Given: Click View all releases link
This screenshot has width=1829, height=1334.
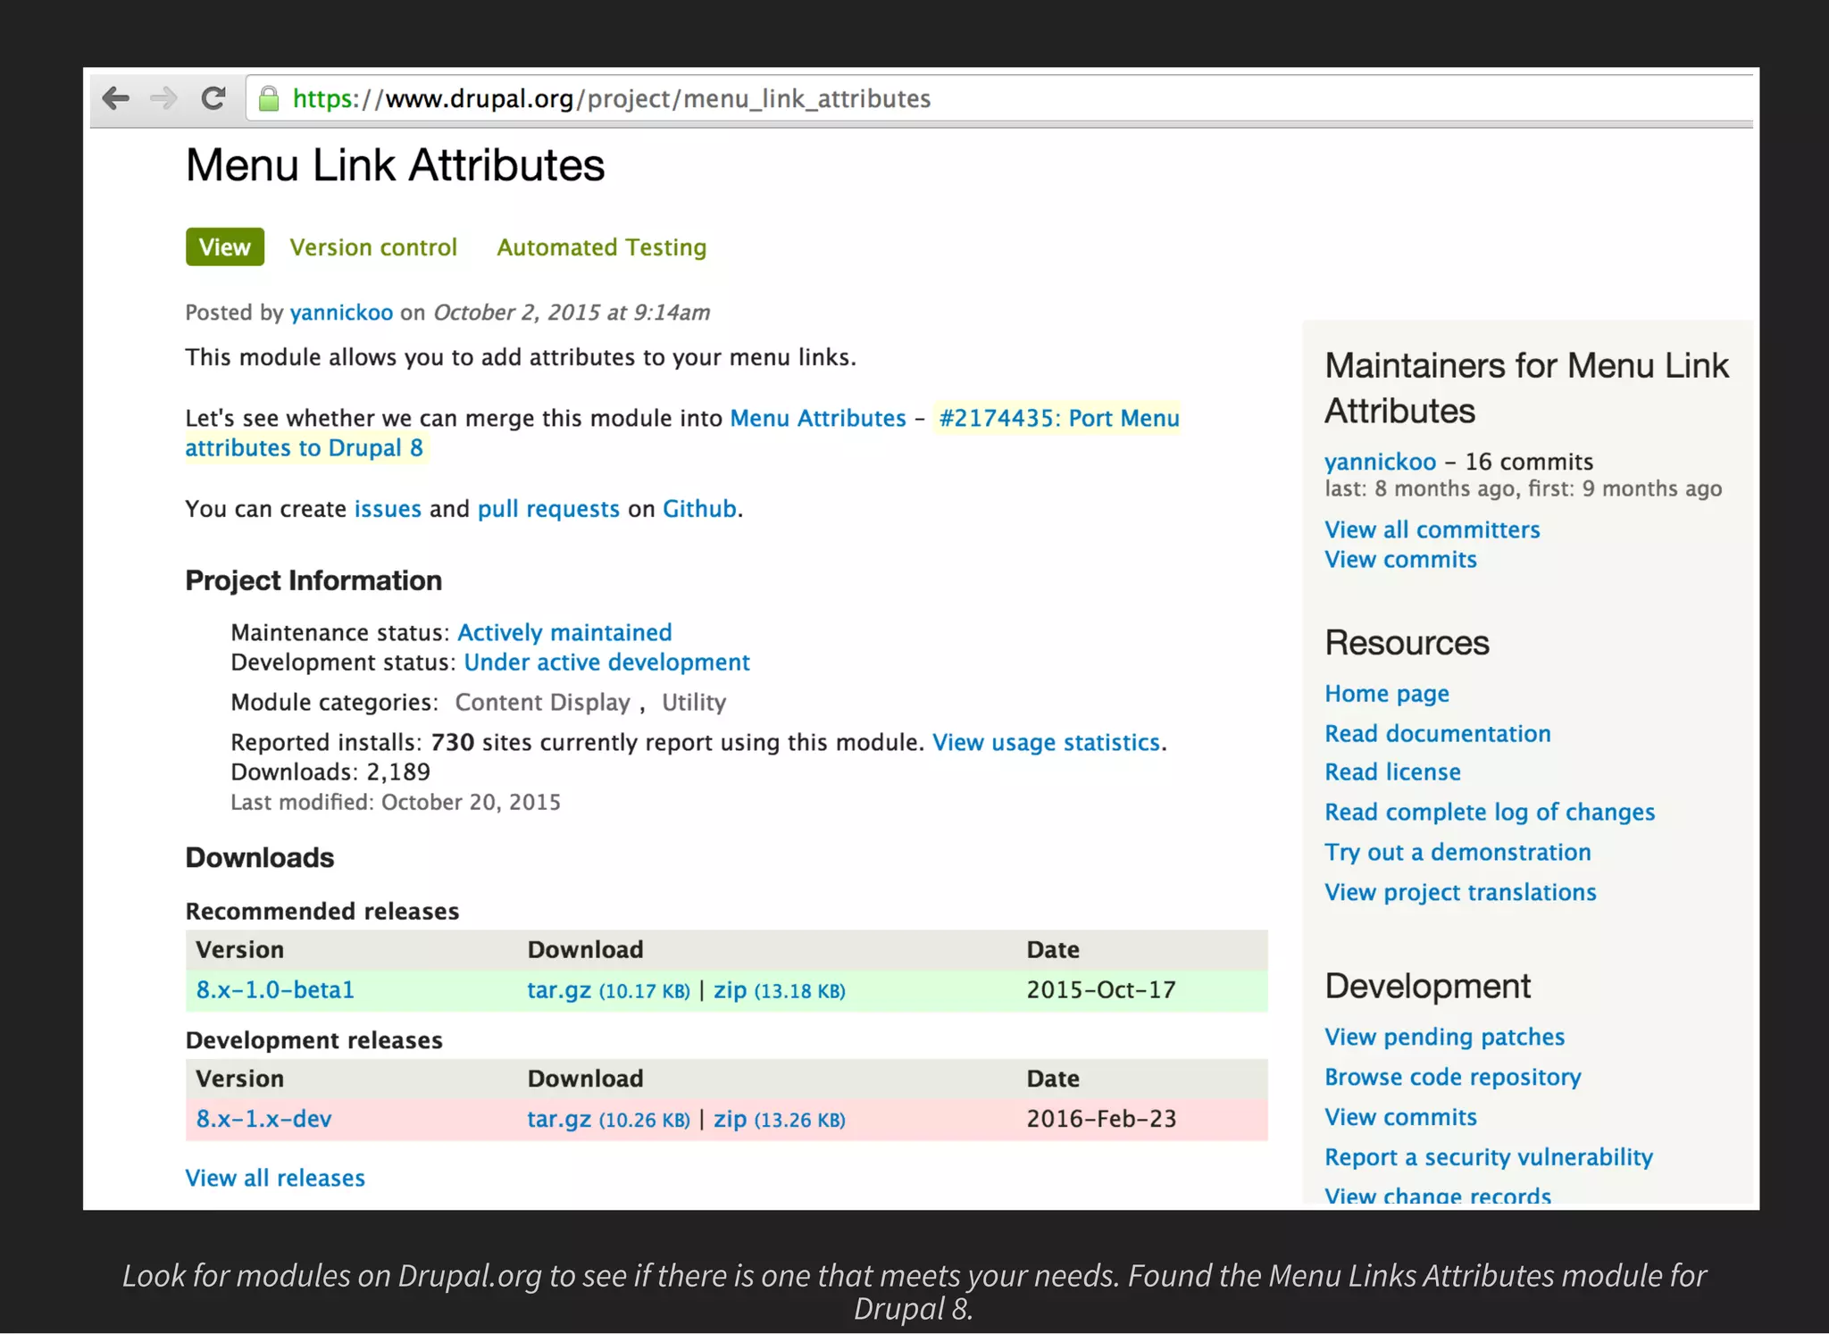Looking at the screenshot, I should 275,1178.
